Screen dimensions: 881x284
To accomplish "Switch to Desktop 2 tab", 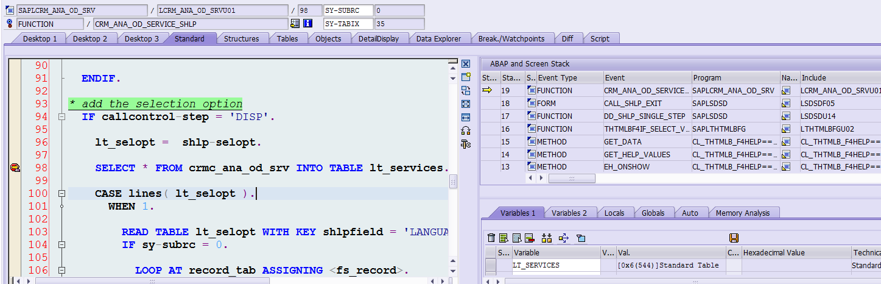I will (91, 38).
